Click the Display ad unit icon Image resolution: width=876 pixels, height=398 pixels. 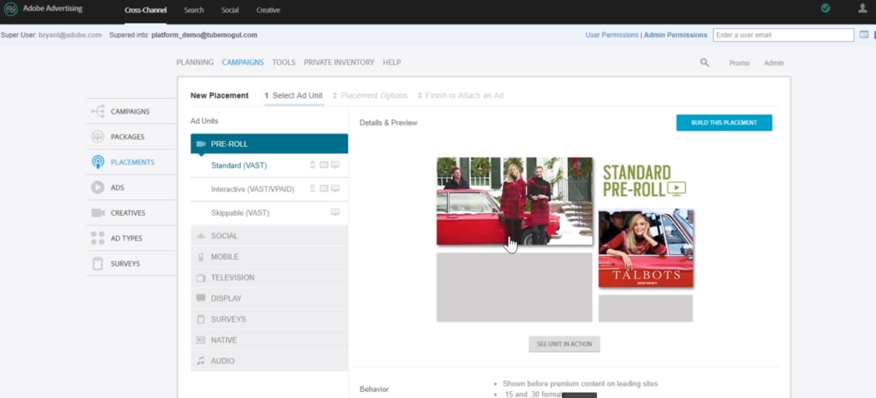point(201,298)
